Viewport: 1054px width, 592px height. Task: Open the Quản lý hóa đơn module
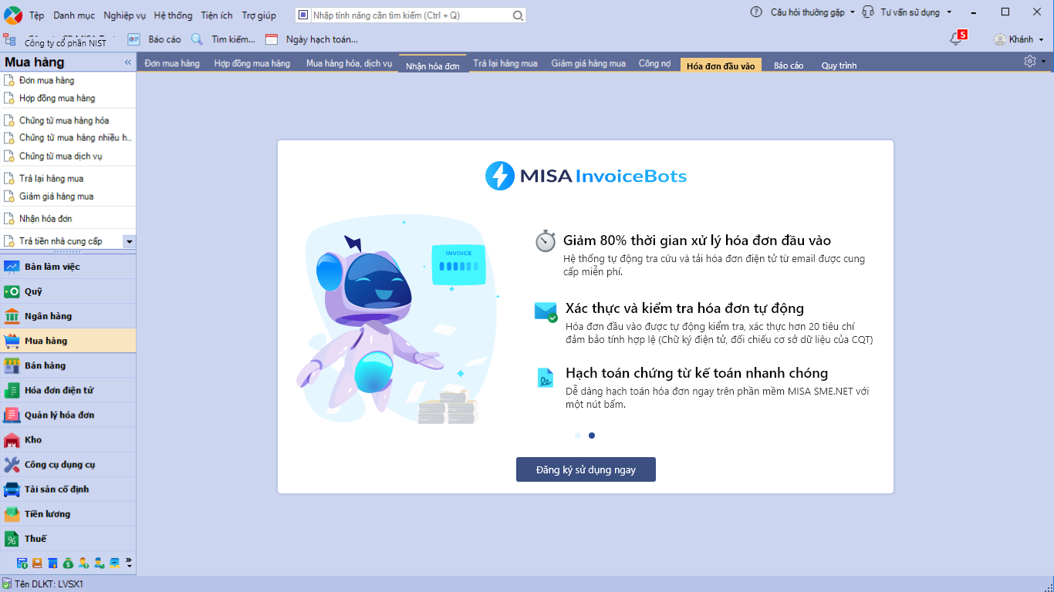pos(68,415)
